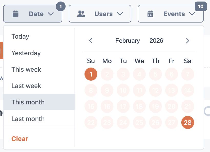Select February 1 on the calendar
Viewport: 210px width, 152px height.
click(x=91, y=74)
